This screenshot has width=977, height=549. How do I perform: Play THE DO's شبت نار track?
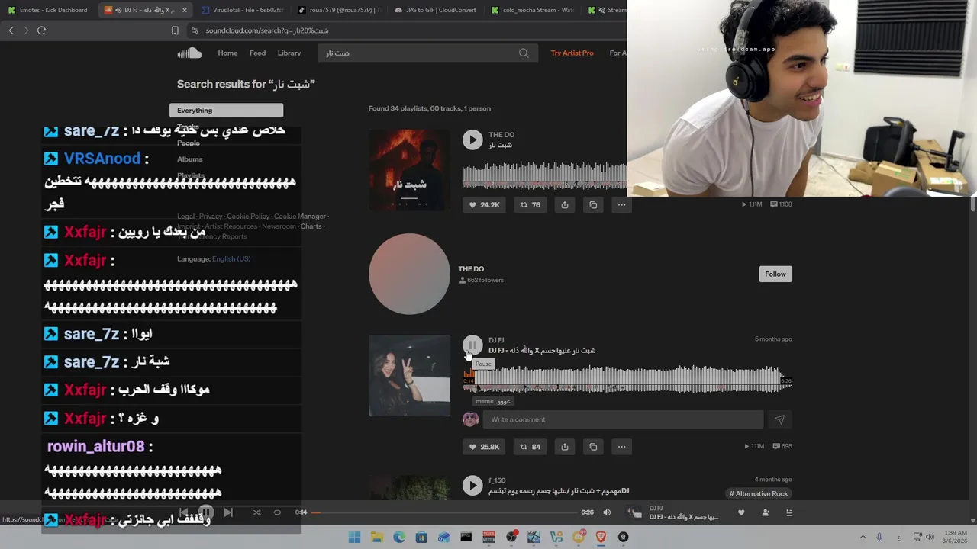coord(472,140)
